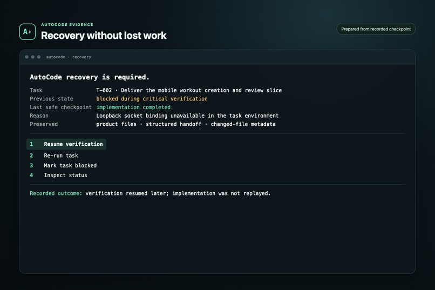Click the implementation completed checkpoint value
The height and width of the screenshot is (290, 435).
click(133, 107)
